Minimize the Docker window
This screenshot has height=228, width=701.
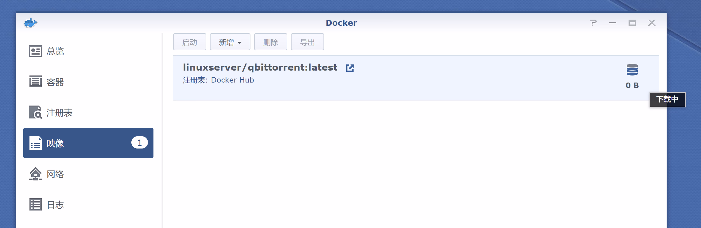pos(613,23)
